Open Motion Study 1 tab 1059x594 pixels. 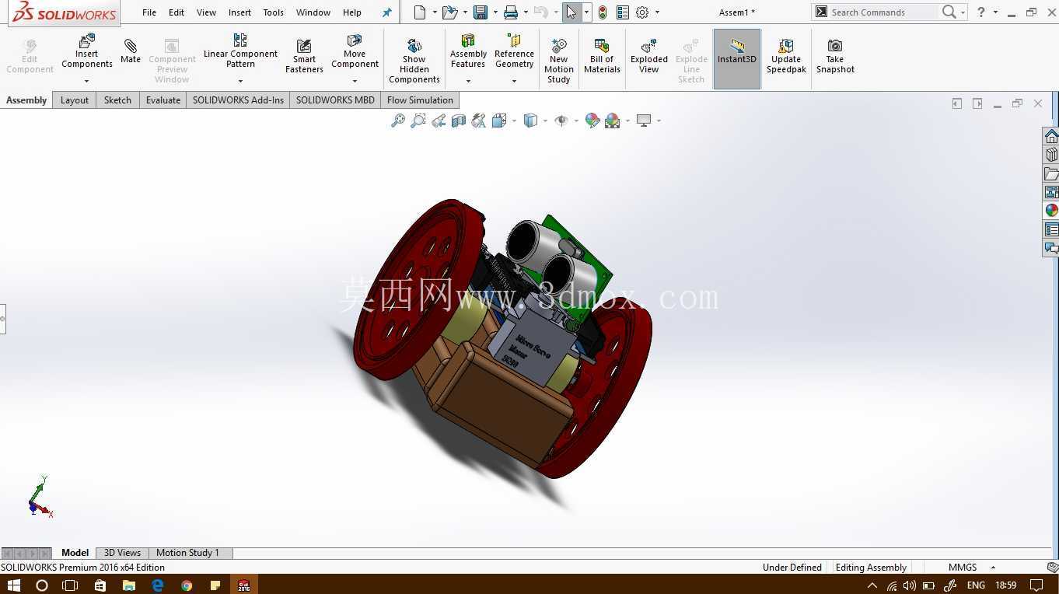tap(187, 553)
